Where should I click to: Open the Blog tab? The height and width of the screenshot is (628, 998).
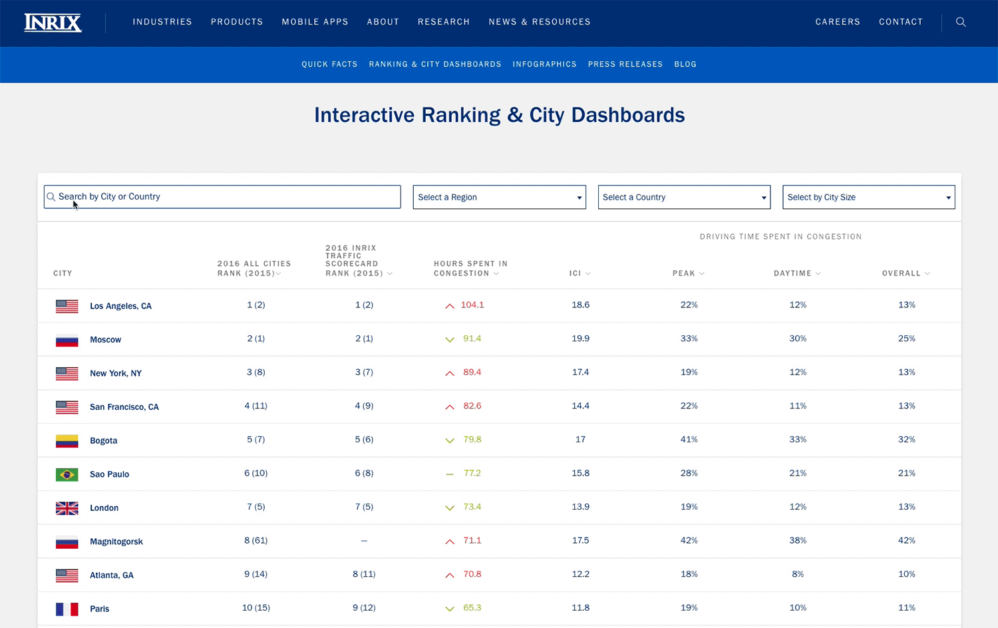coord(685,65)
